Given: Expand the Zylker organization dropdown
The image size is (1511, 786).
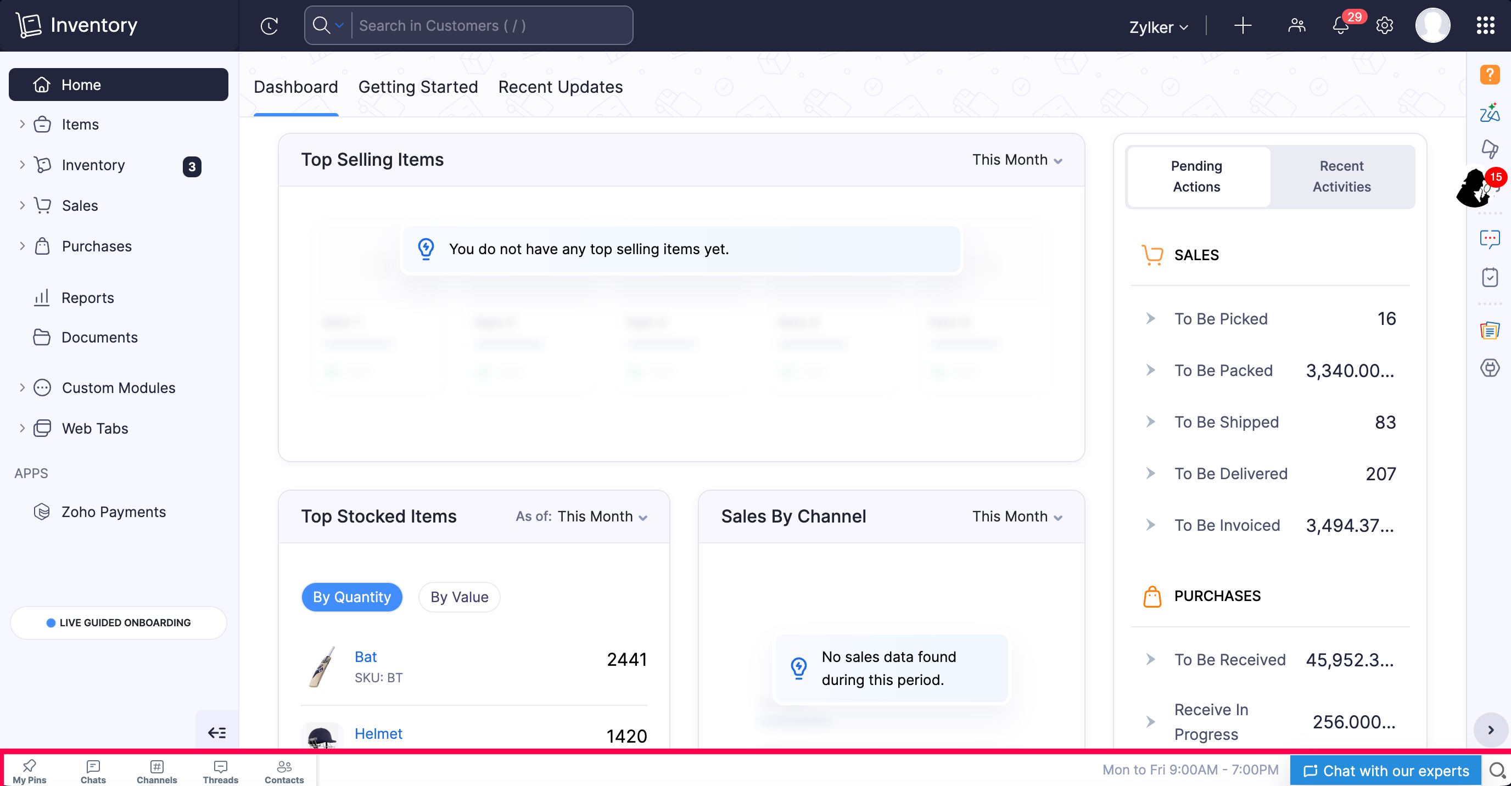Looking at the screenshot, I should pyautogui.click(x=1158, y=27).
